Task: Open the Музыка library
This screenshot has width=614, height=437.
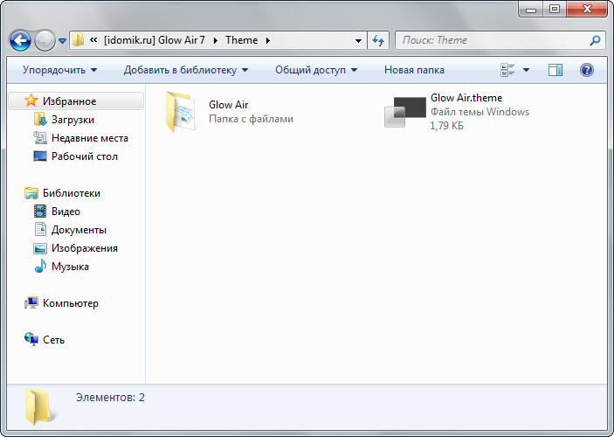Action: (x=70, y=267)
